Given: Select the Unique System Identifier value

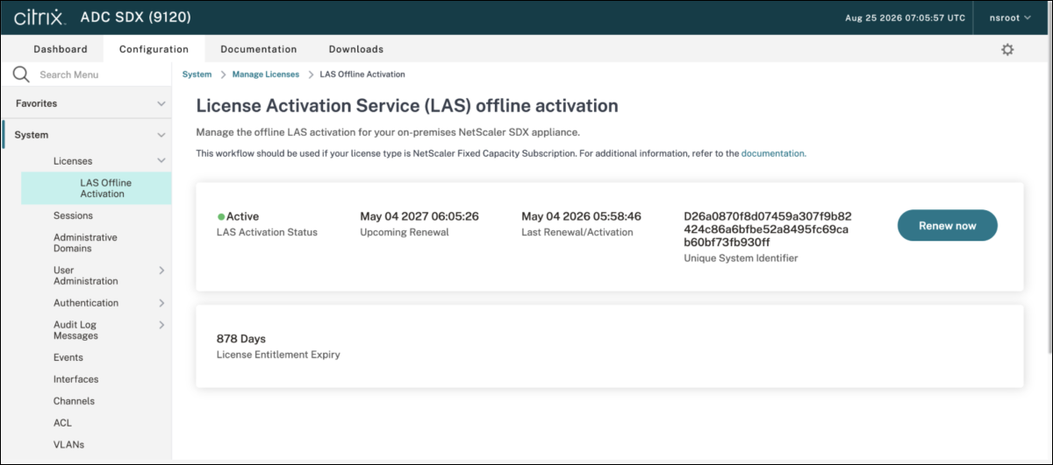Looking at the screenshot, I should 768,229.
